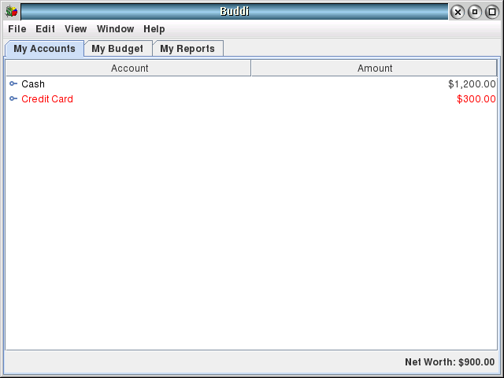This screenshot has width=504, height=378.
Task: Open the File menu
Action: tap(17, 29)
